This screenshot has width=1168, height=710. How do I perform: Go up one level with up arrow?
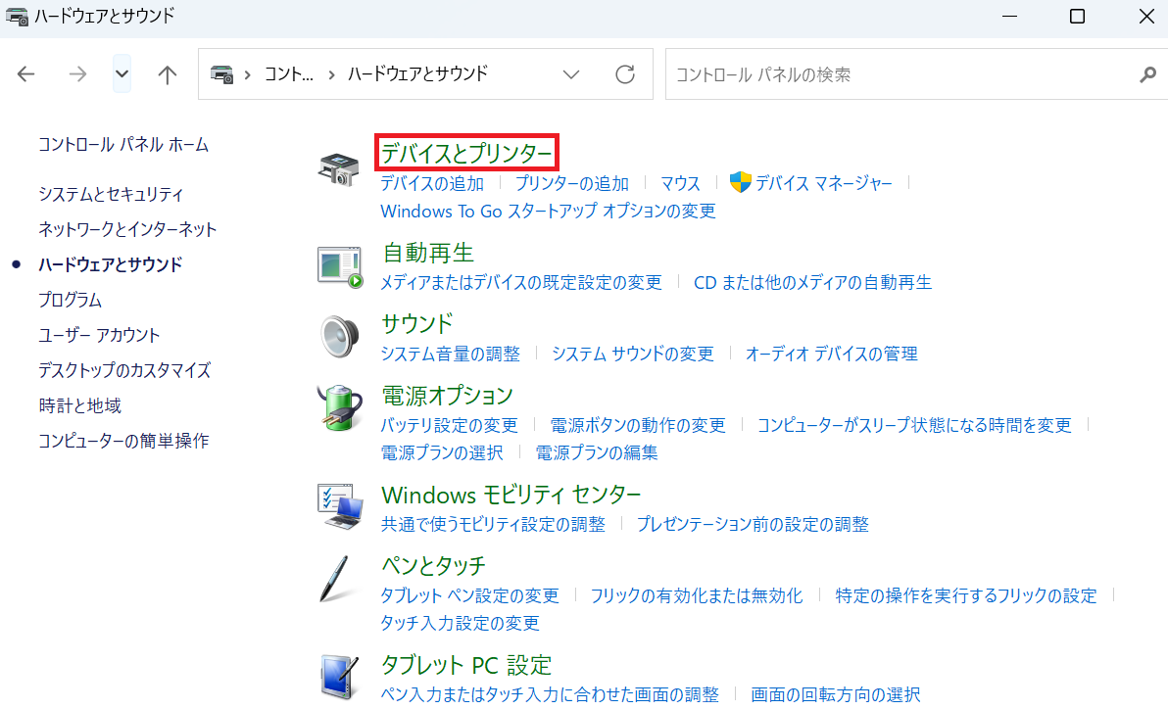click(x=168, y=74)
